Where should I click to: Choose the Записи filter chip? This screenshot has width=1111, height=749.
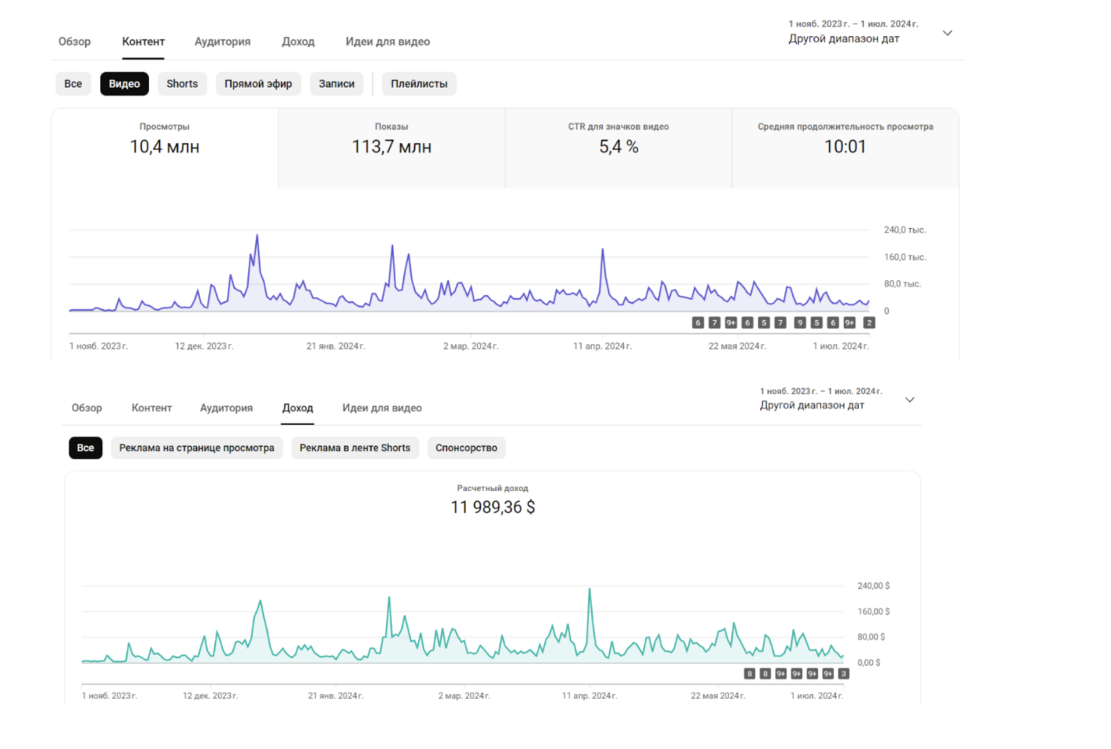337,84
